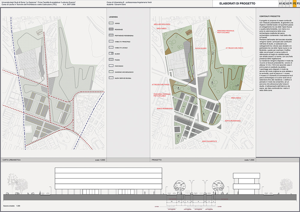Click the VIABILITA' LOCALE legend swatch
This screenshot has width=300, height=212.
[x=111, y=47]
